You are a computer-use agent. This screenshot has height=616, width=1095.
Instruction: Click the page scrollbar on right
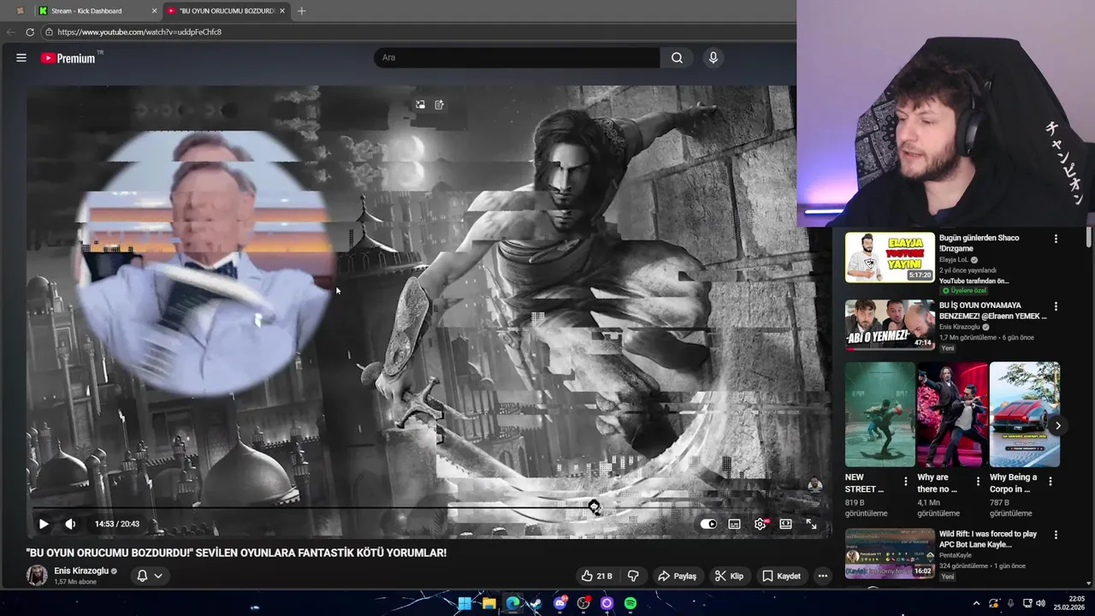click(x=1089, y=236)
